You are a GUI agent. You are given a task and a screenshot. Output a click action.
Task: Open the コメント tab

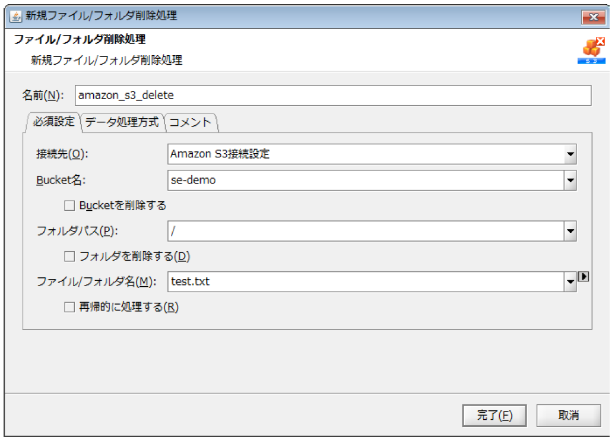coord(191,122)
